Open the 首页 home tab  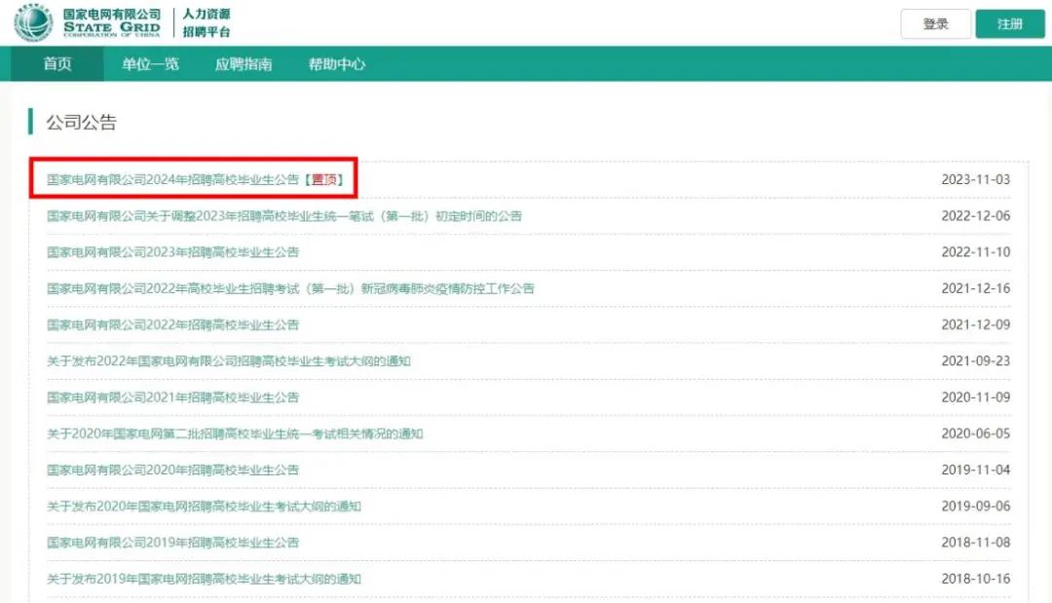56,64
